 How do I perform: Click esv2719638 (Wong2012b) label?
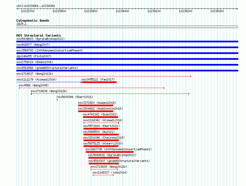pos(49,91)
